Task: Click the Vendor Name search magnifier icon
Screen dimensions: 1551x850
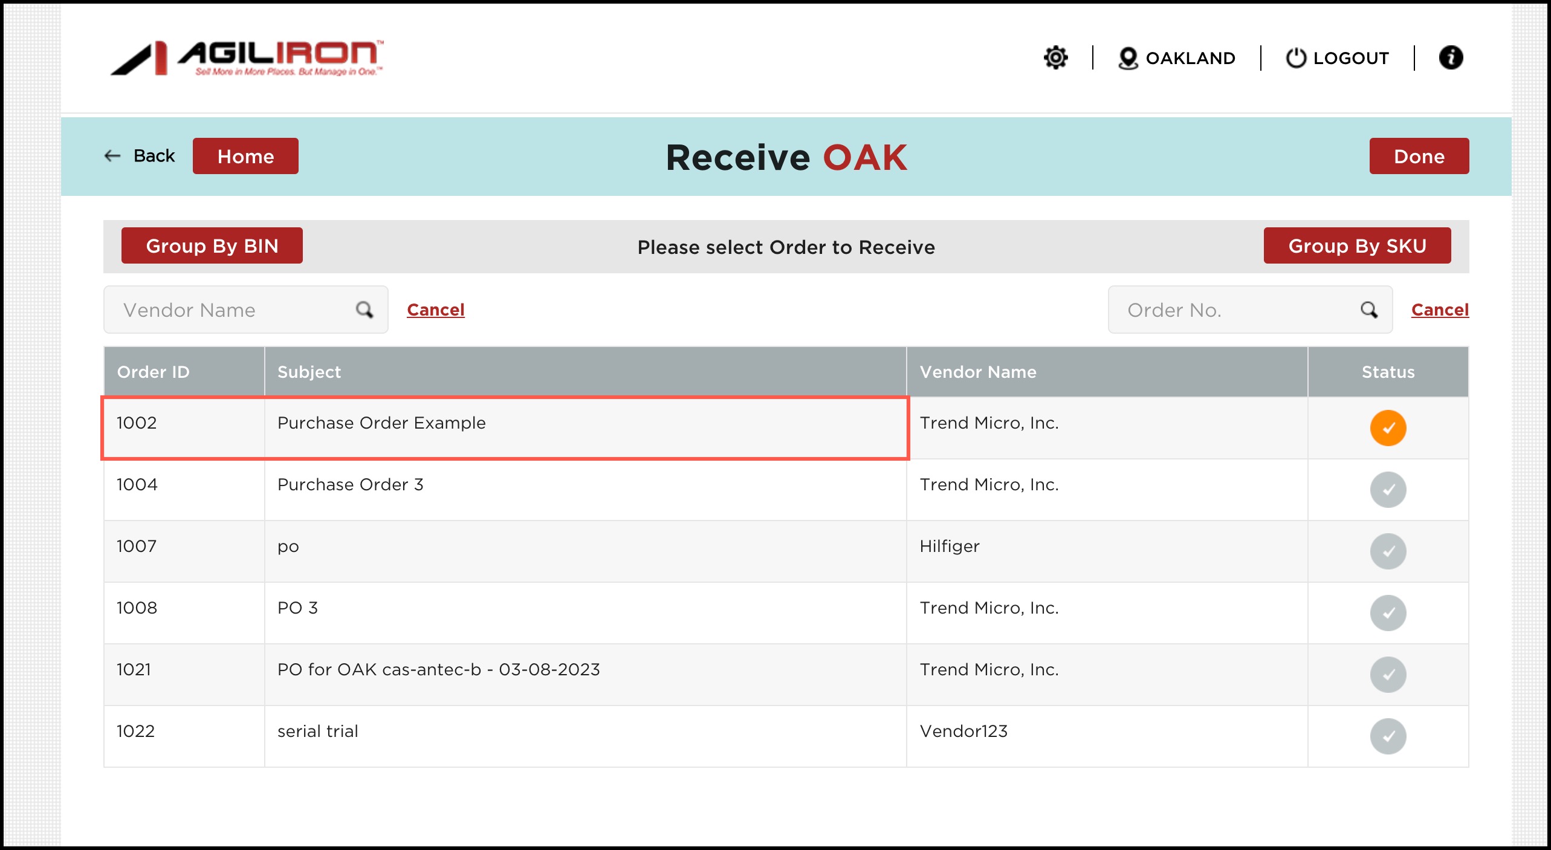Action: click(364, 310)
